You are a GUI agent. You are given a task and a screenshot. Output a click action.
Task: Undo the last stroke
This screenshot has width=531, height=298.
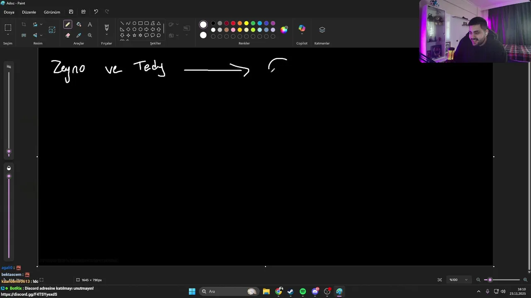pos(96,12)
